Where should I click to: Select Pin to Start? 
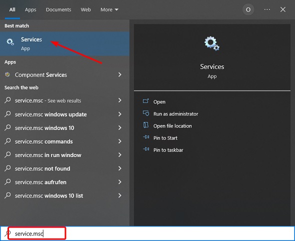165,138
